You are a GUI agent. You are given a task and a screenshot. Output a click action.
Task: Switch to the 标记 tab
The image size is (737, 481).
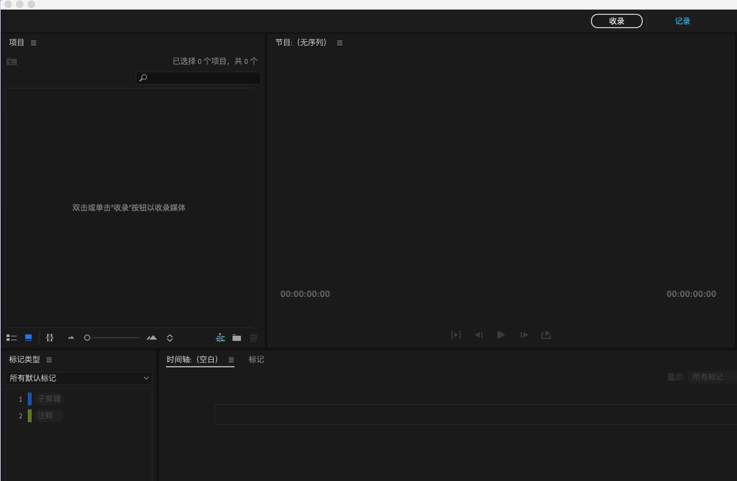point(256,360)
